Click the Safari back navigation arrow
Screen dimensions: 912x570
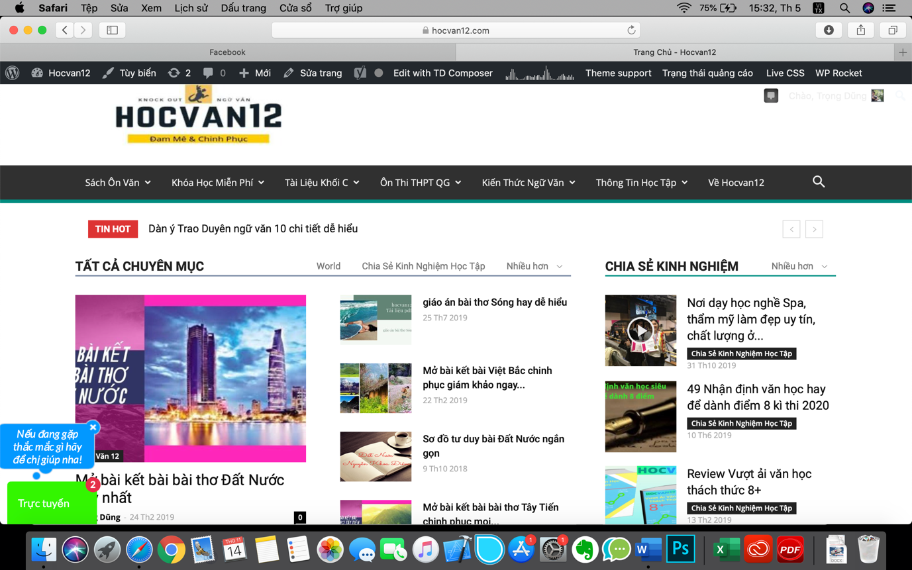pyautogui.click(x=64, y=30)
